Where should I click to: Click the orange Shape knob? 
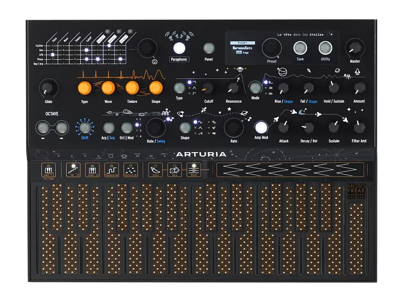[156, 88]
